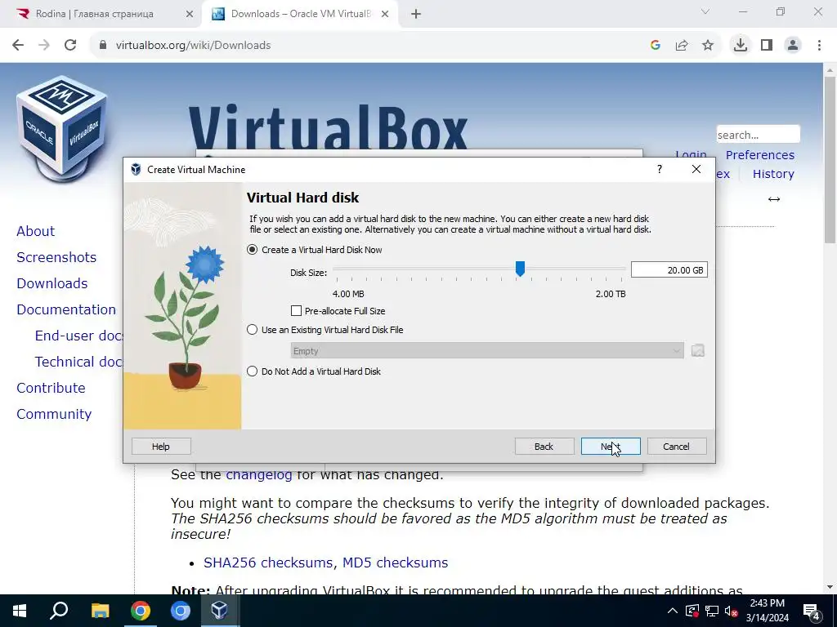837x627 pixels.
Task: Open the changelog link
Action: coord(259,474)
